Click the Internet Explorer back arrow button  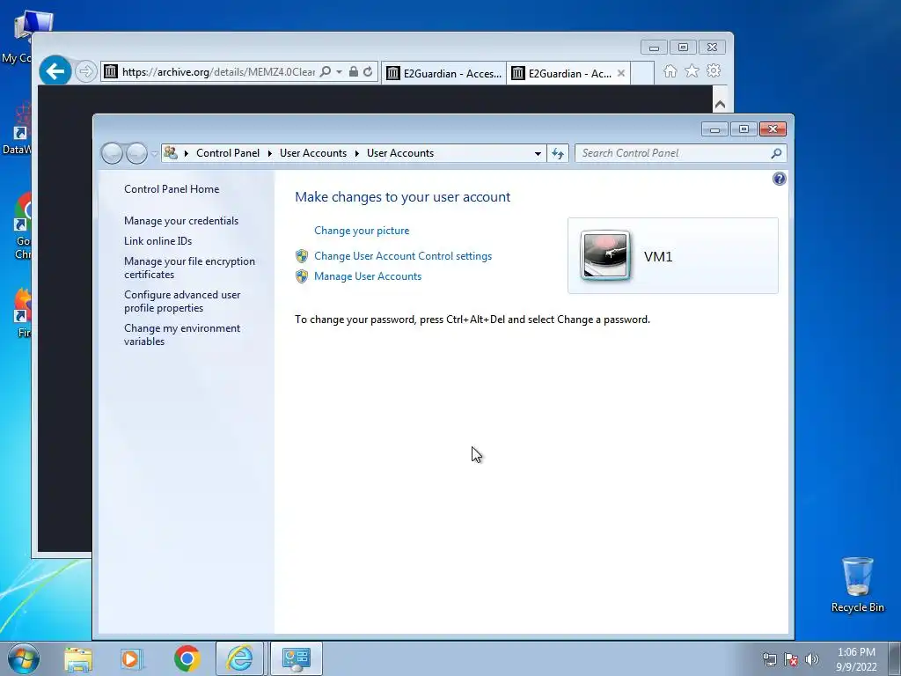pyautogui.click(x=55, y=71)
